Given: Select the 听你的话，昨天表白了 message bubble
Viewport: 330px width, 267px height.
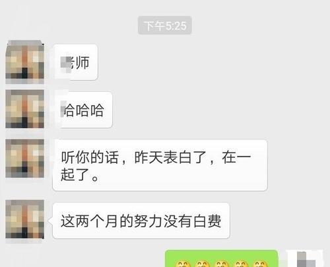Looking at the screenshot, I should 160,165.
